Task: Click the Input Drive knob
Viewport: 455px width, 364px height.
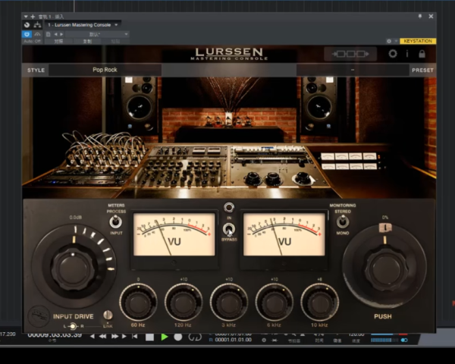Action: pos(73,268)
